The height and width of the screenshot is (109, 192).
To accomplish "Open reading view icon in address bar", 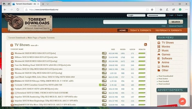I will pyautogui.click(x=148, y=10).
